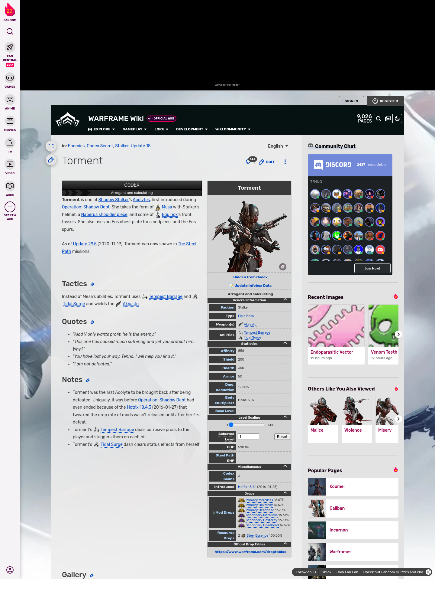Open the Movies sidebar icon

[x=10, y=121]
